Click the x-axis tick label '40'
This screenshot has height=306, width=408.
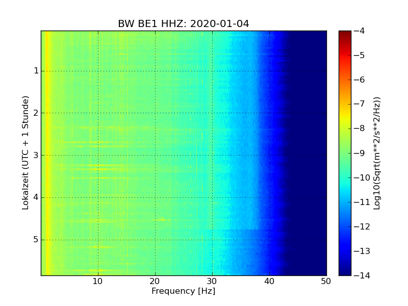[269, 282]
